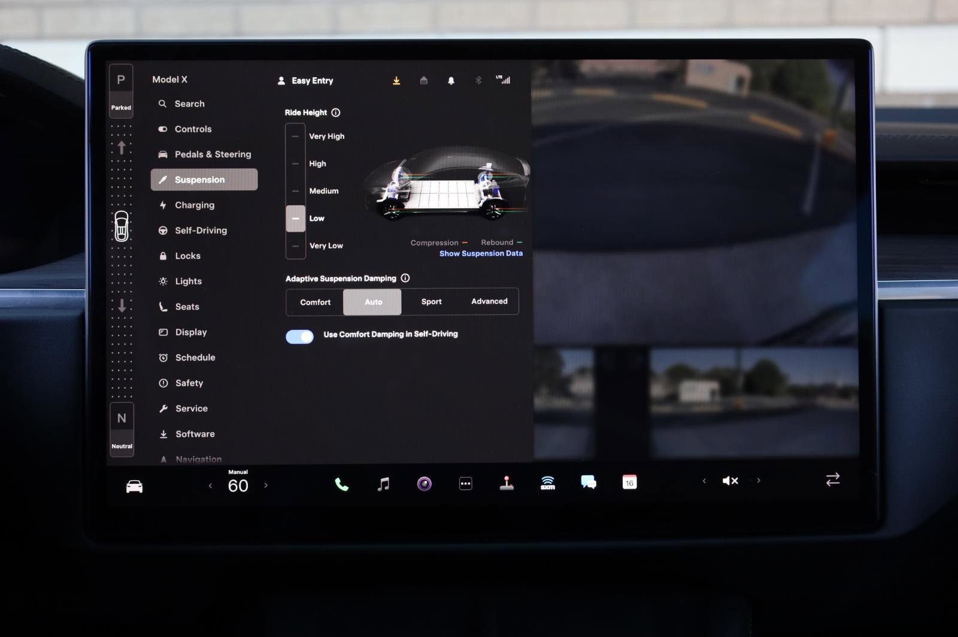The image size is (958, 637).
Task: Click Show Suspension Data link
Action: click(481, 253)
